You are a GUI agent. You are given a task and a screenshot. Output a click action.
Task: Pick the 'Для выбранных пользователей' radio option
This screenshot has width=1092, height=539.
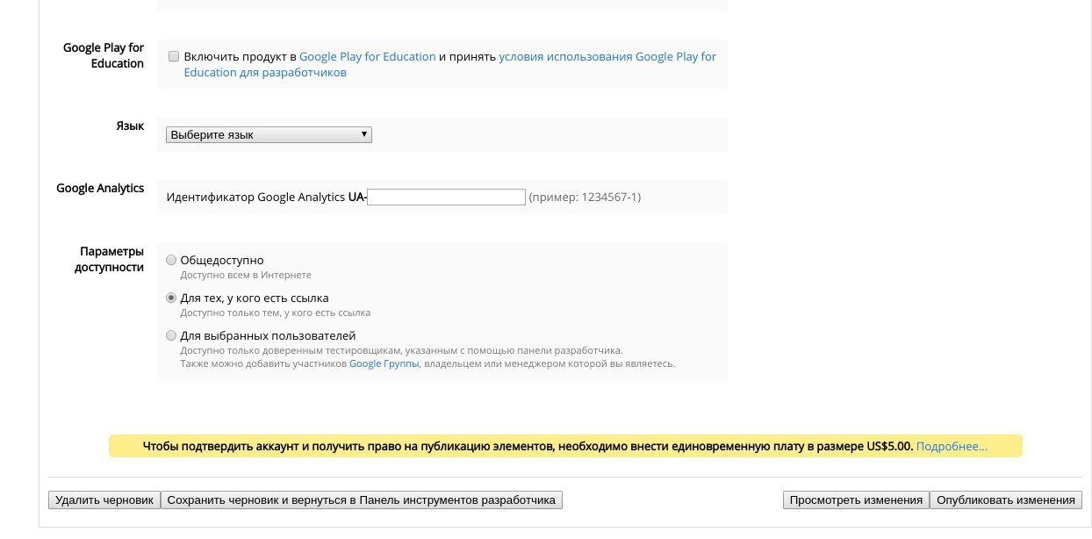point(171,335)
